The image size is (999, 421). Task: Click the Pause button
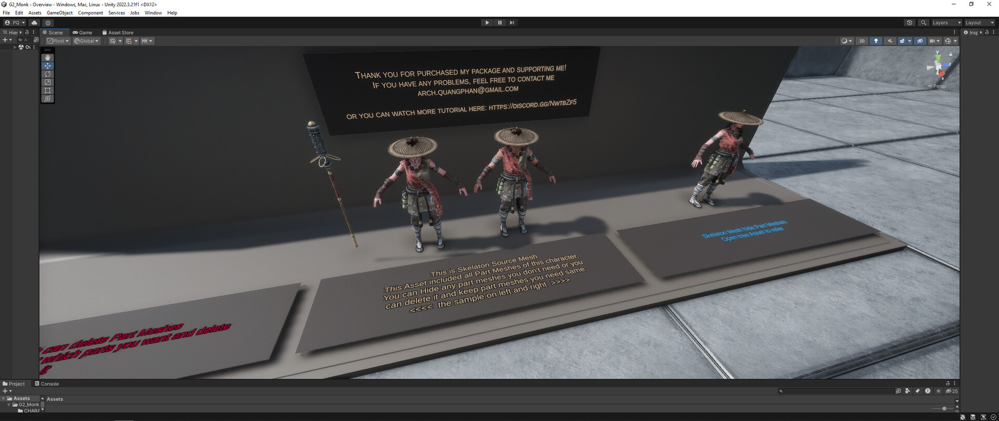click(500, 23)
